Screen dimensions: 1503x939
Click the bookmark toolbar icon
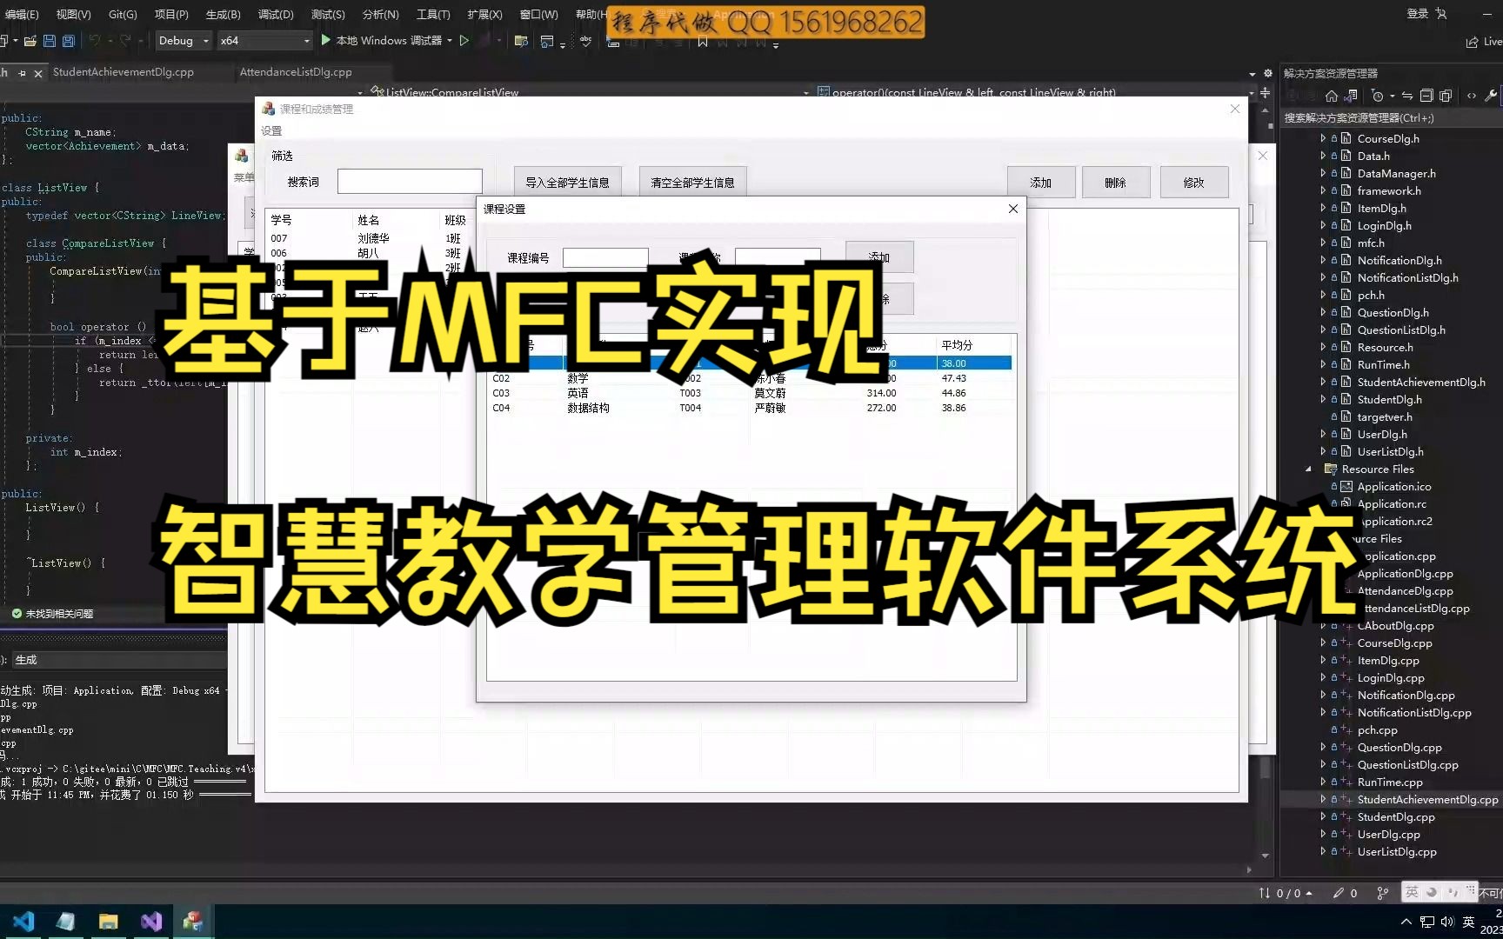pos(702,41)
